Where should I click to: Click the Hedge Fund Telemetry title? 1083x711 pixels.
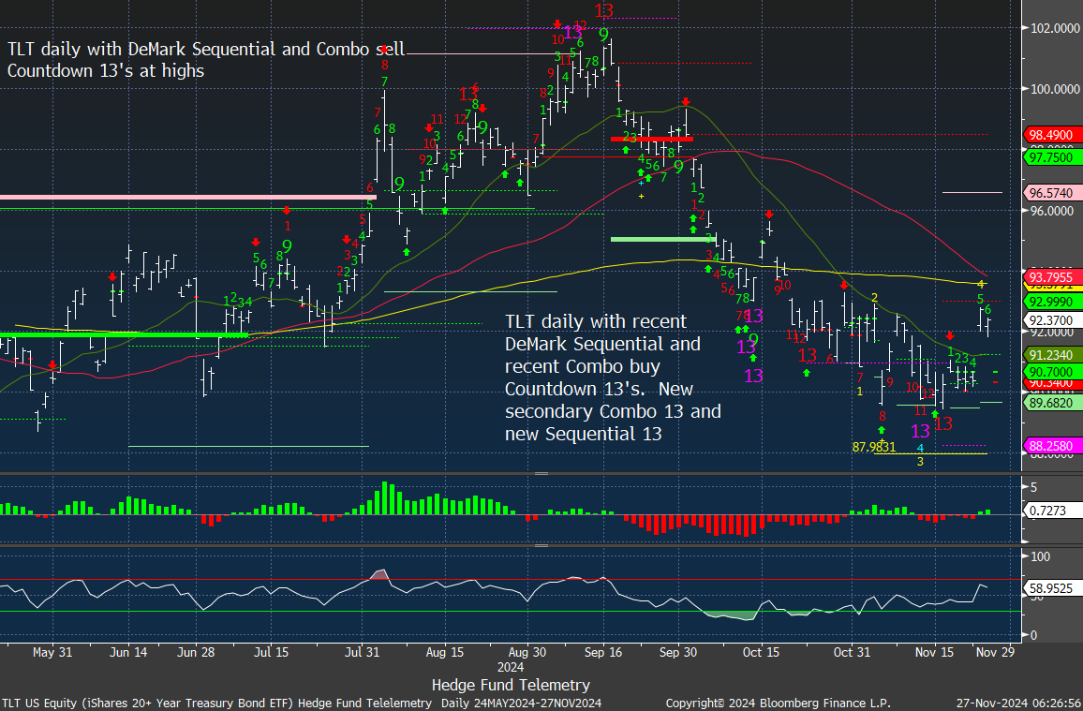(x=511, y=685)
